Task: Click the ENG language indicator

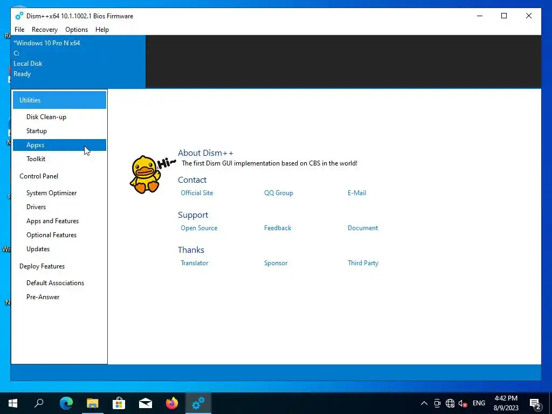Action: [479, 403]
